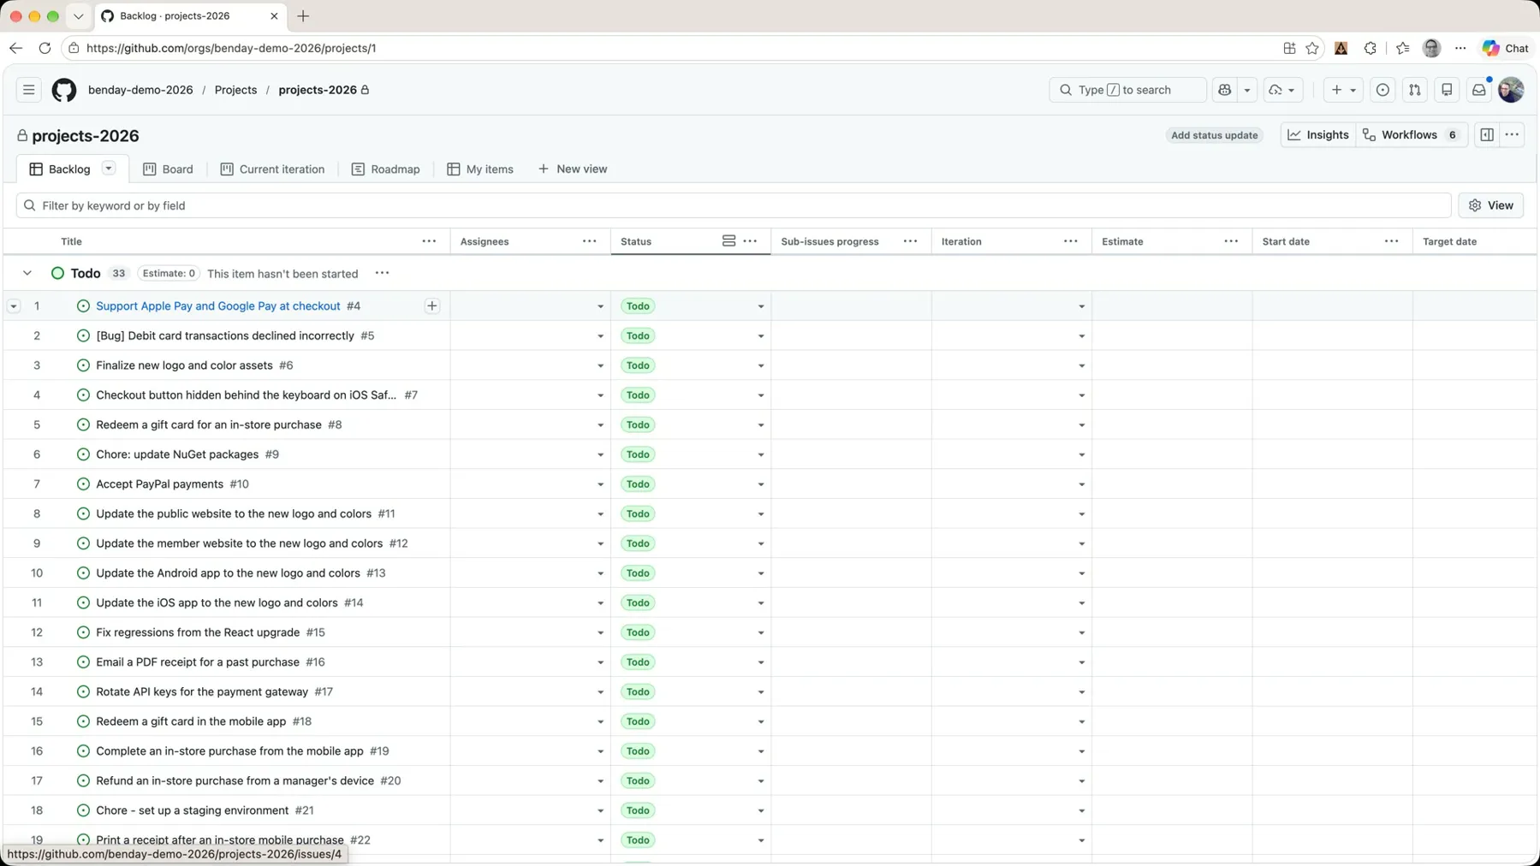Open the notifications inbox icon
Screen dimensions: 1540x866
click(x=1479, y=90)
